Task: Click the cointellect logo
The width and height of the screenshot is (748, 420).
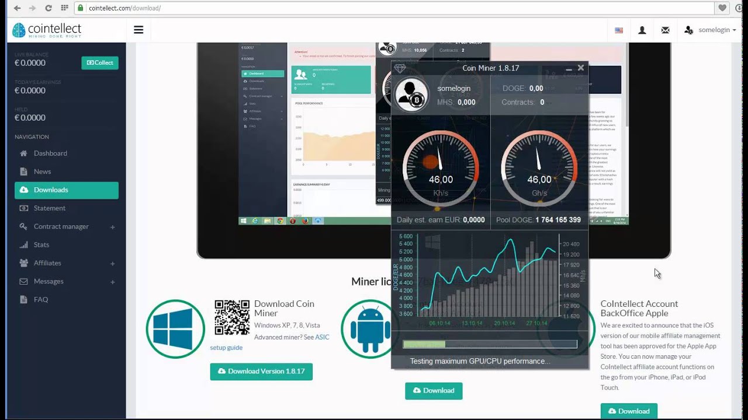Action: coord(47,30)
